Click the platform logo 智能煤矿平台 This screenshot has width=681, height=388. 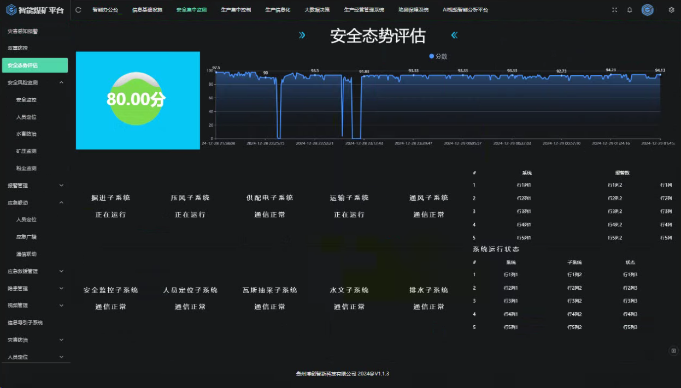(35, 10)
